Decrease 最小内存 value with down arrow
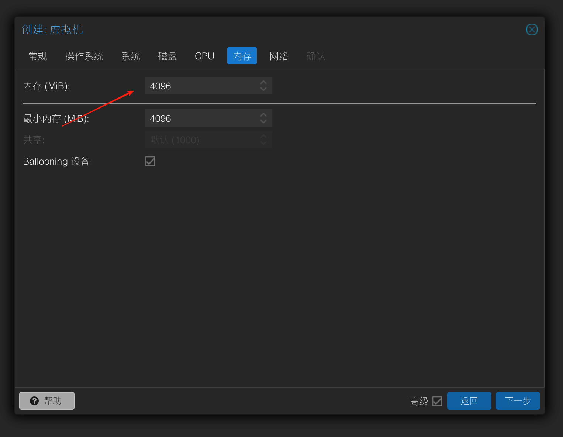563x437 pixels. (x=263, y=122)
